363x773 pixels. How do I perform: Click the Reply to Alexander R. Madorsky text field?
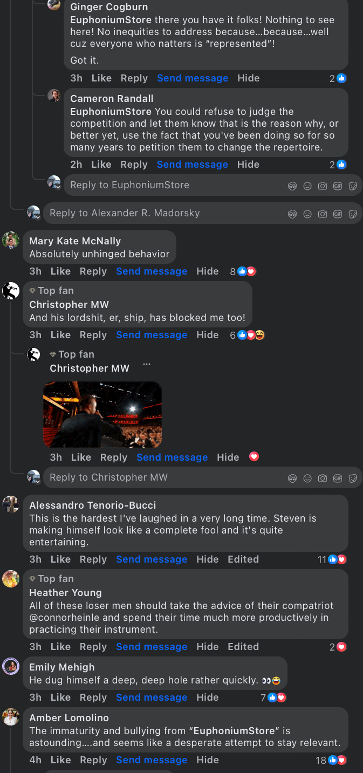202,213
